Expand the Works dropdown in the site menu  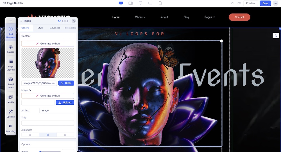click(140, 17)
